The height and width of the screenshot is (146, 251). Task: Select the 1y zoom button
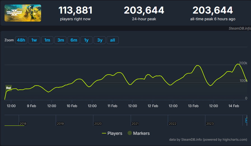86,40
